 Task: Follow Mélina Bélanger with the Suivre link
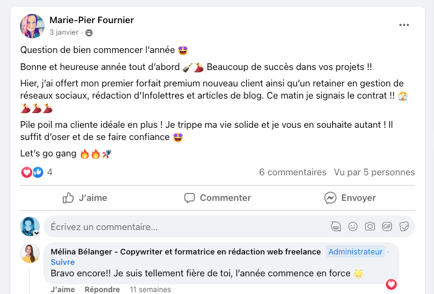[x=63, y=262]
